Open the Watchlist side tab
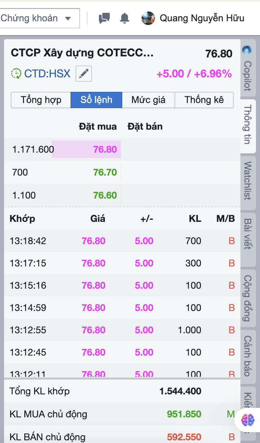This screenshot has height=443, width=260. [248, 181]
